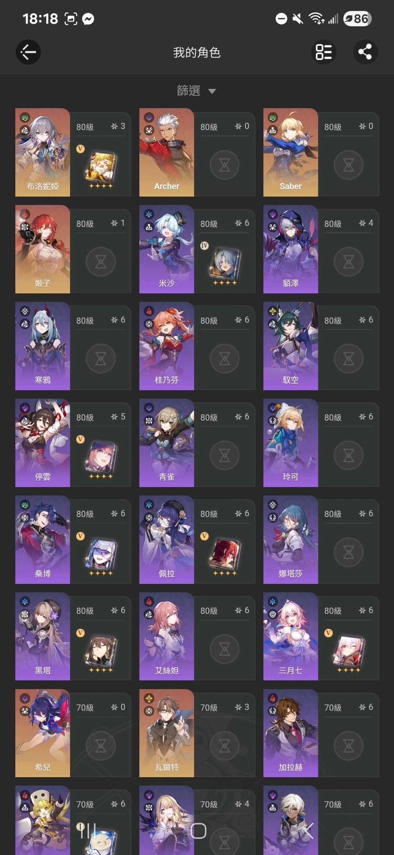Open 黑塔 character portrait
Screen dimensions: 394x855
[x=43, y=637]
